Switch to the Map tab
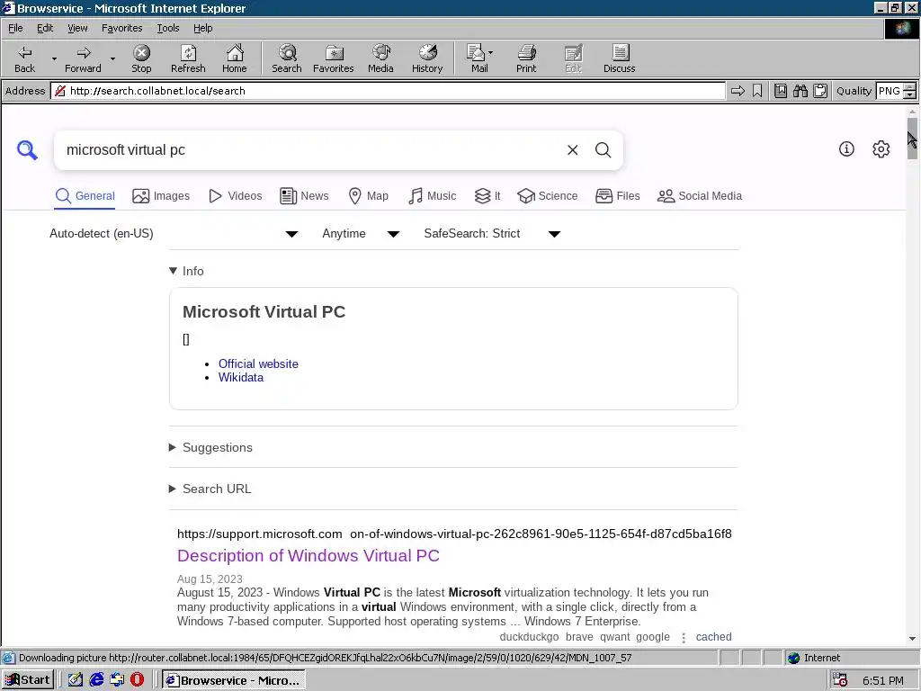The width and height of the screenshot is (921, 691). pos(368,195)
